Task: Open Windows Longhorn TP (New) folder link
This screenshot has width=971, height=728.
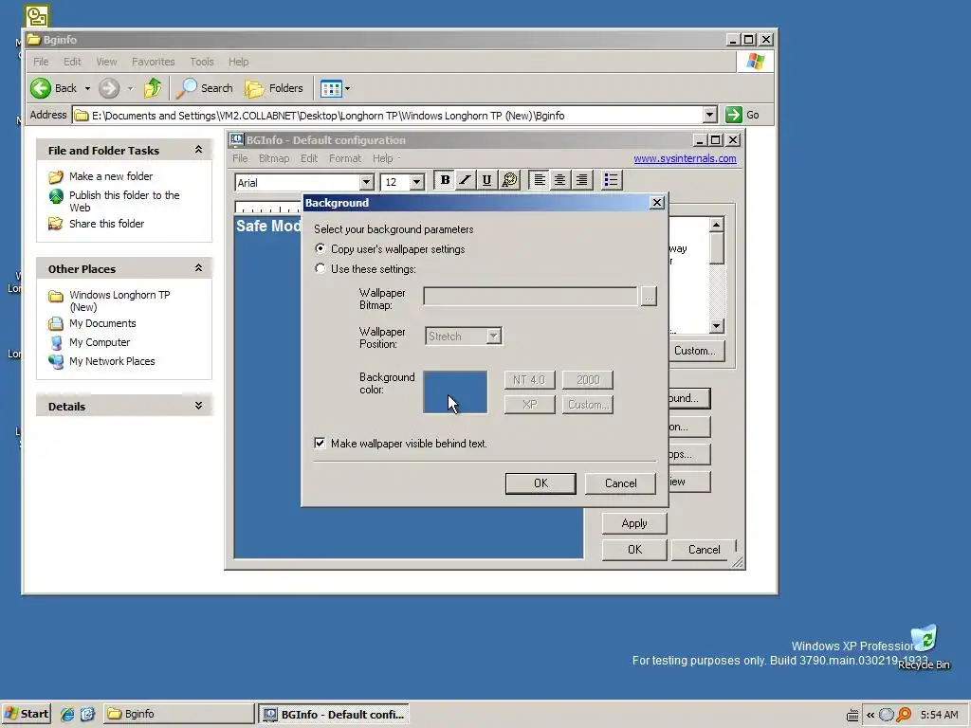Action: 119,300
